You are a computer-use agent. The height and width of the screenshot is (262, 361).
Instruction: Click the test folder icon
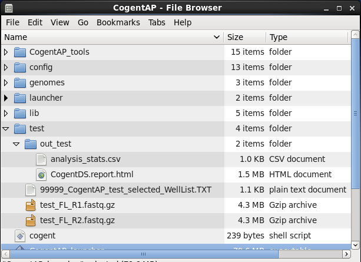tap(20, 129)
